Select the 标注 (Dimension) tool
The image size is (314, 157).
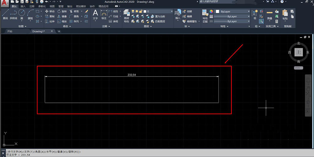tap(104, 14)
